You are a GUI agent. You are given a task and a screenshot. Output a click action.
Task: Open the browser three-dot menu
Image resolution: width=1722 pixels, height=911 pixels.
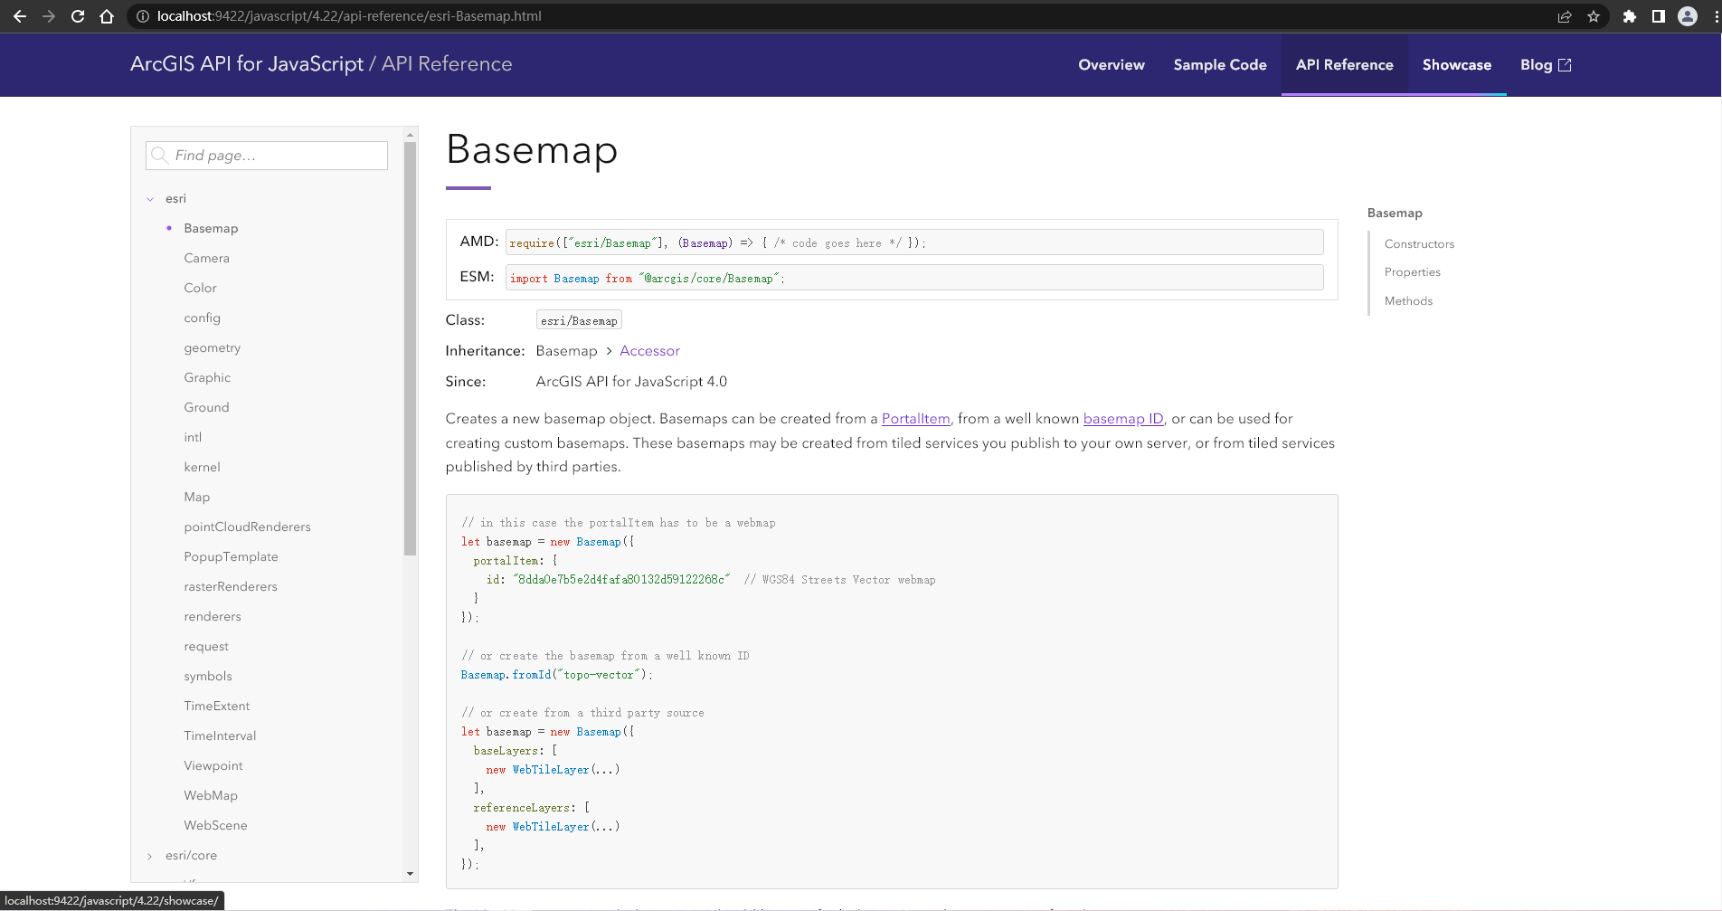pos(1711,15)
